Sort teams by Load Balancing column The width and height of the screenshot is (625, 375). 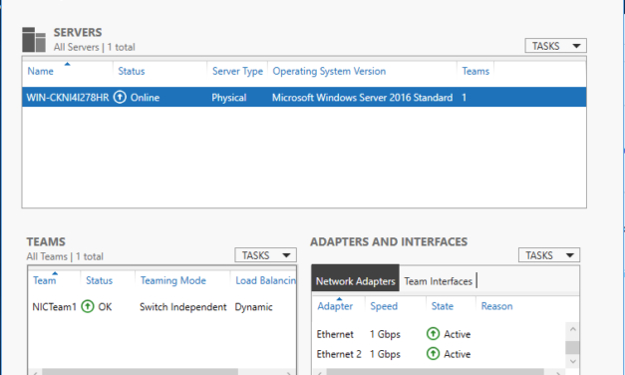pos(265,280)
